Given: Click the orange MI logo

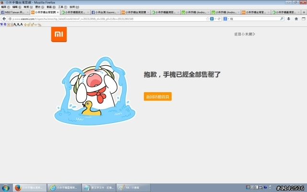Looking at the screenshot, I should [x=59, y=34].
